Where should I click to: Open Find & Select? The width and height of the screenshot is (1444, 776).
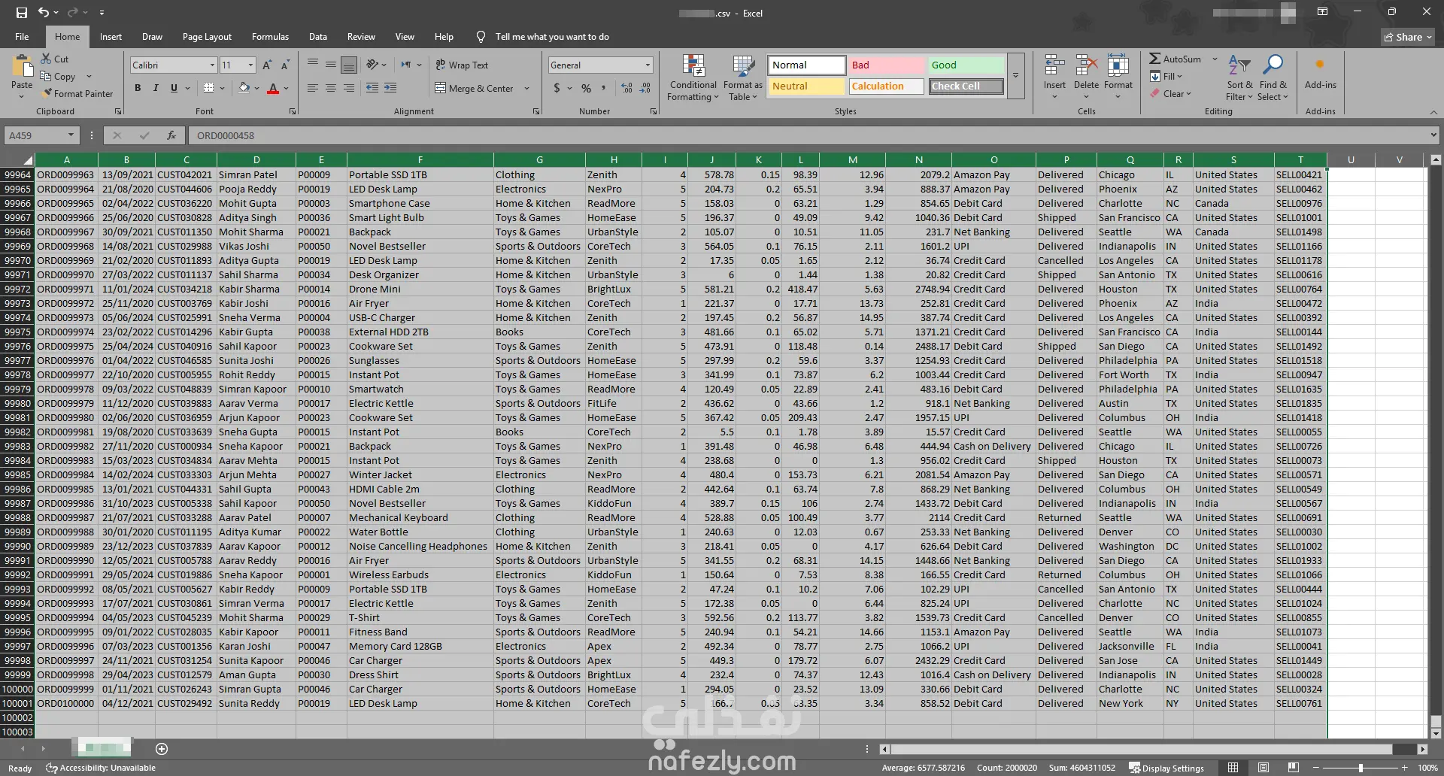[1273, 77]
